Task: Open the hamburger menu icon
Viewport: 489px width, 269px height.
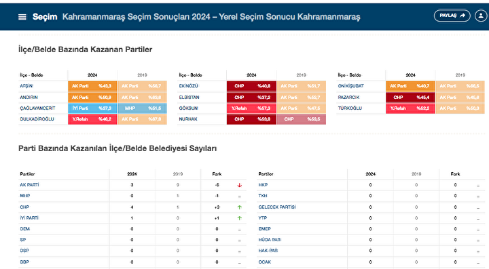Action: (x=22, y=17)
